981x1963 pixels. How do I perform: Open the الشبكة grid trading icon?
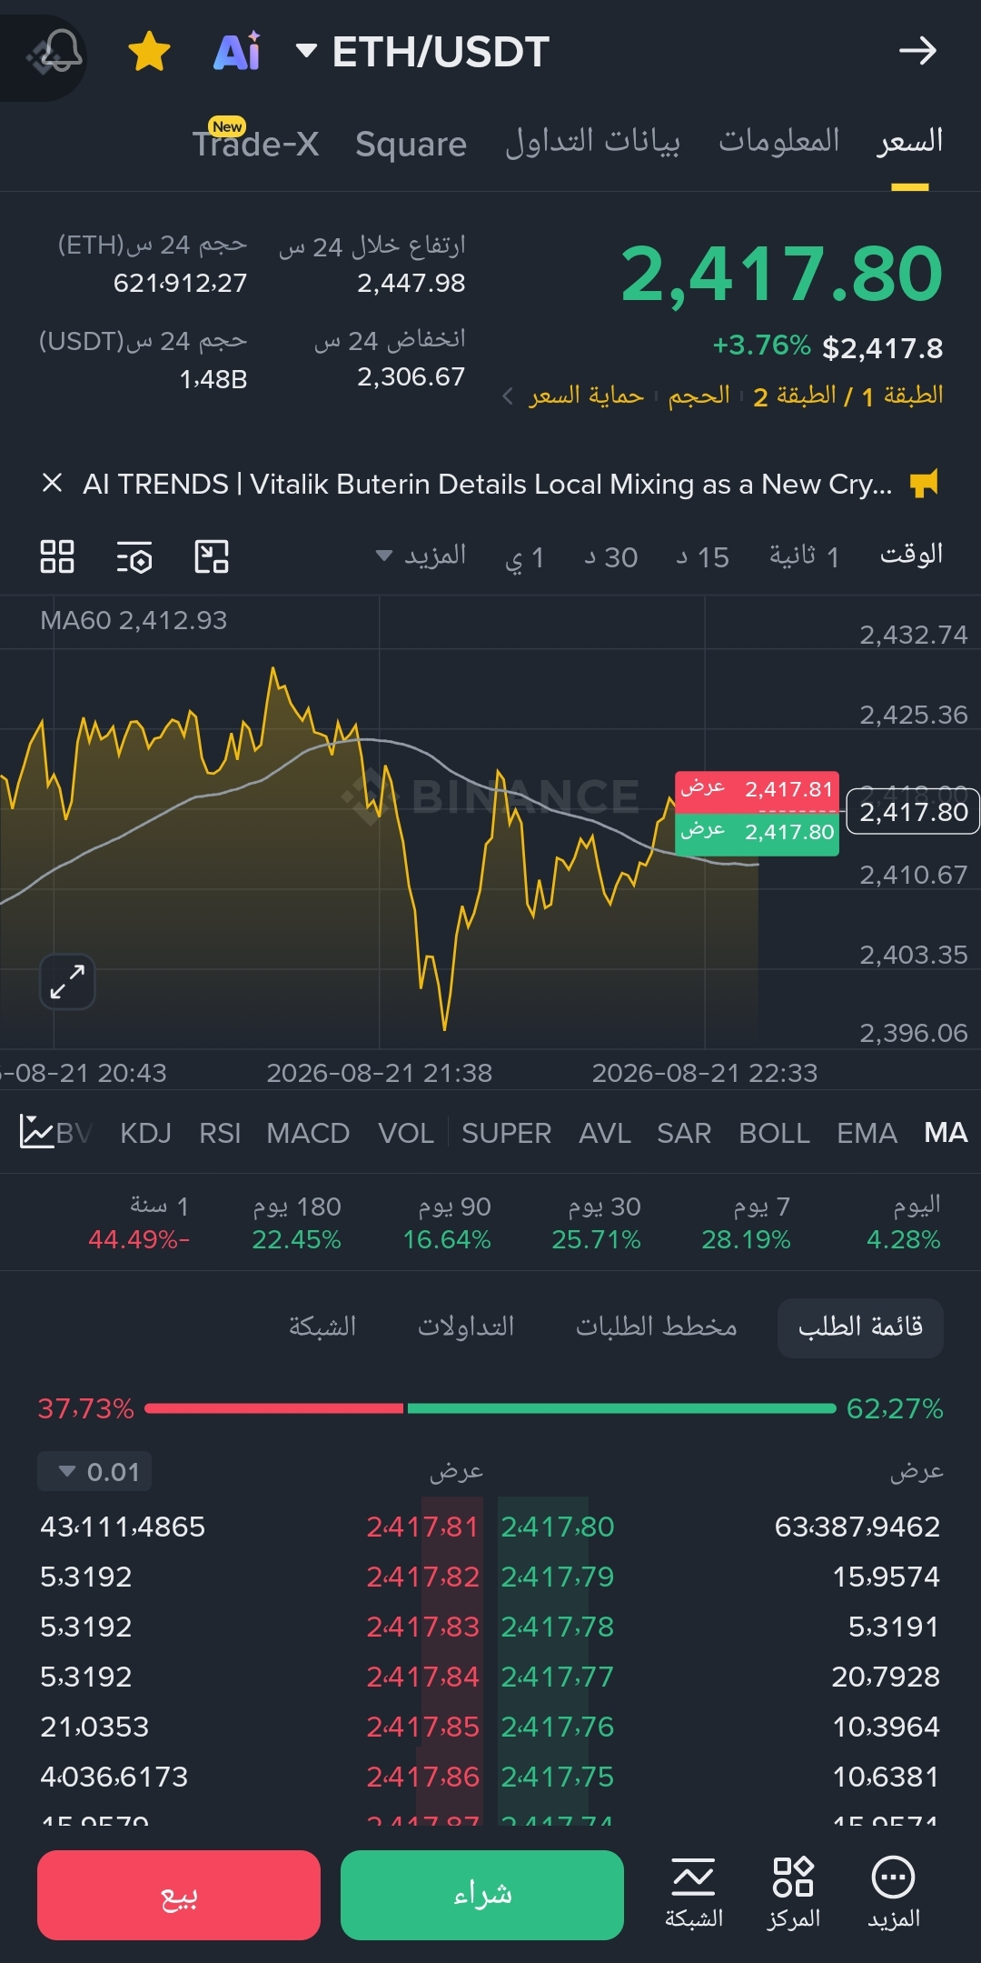tap(694, 1893)
